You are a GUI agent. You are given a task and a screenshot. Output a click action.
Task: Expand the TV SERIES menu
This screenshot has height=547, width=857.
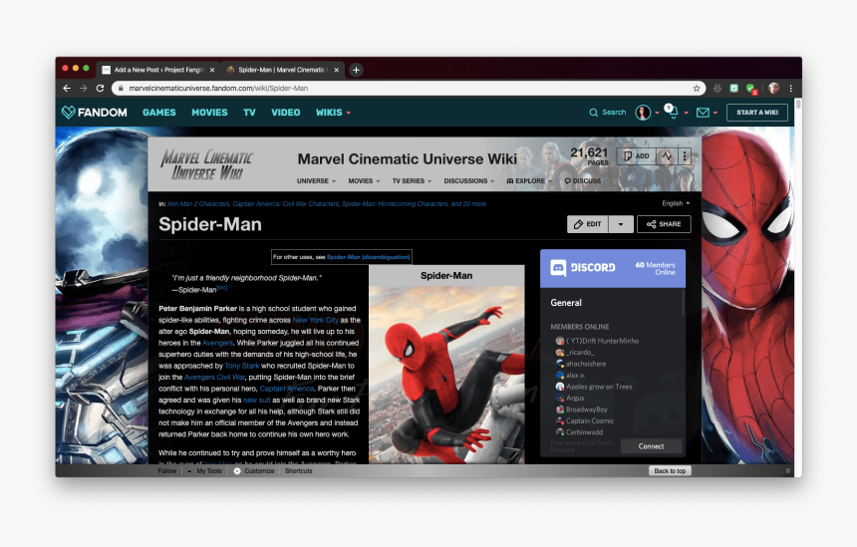[412, 181]
